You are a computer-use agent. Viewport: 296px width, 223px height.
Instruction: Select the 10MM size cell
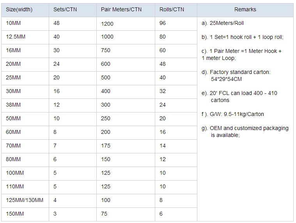click(25, 24)
